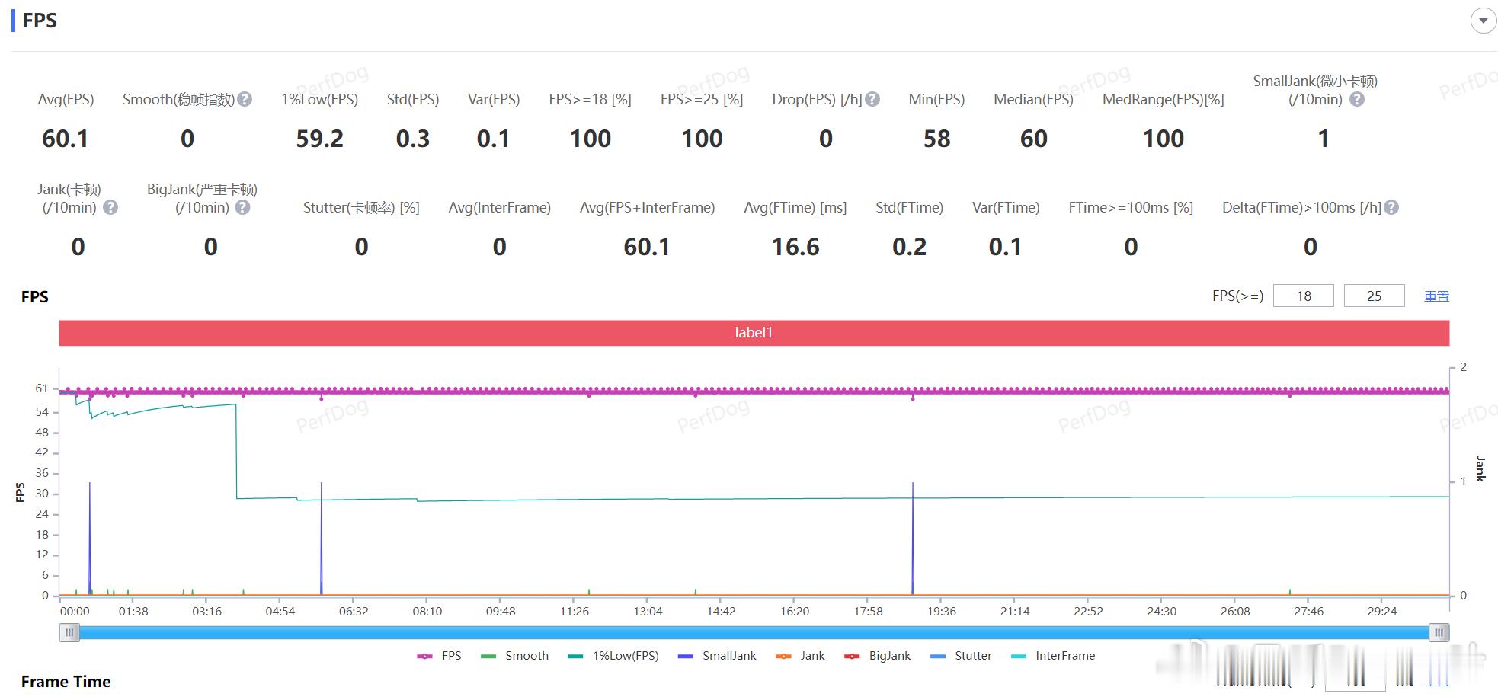
Task: Click the Stutter(卡顿率) [%] label
Action: coord(361,207)
